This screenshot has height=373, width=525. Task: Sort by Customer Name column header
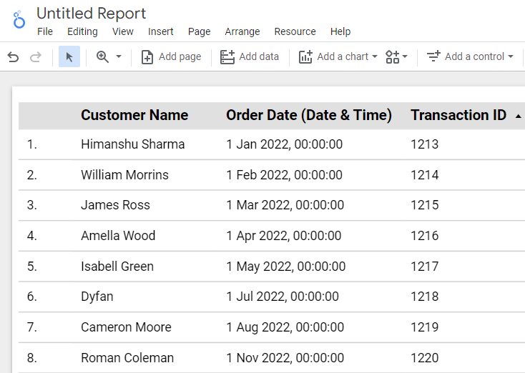coord(134,115)
